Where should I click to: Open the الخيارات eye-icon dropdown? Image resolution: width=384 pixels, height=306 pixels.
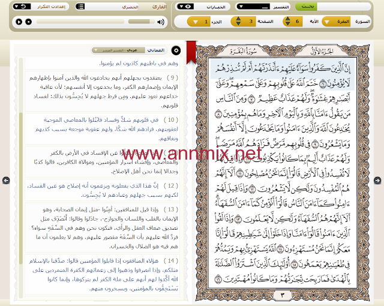click(x=185, y=7)
